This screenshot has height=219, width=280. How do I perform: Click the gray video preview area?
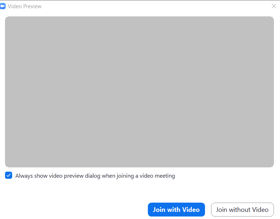(x=139, y=92)
